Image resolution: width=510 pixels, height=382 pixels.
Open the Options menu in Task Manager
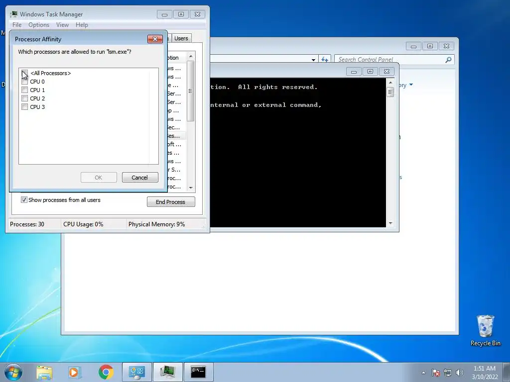click(39, 25)
